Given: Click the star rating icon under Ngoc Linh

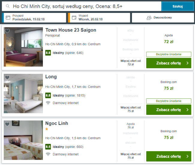Looking at the screenshot, I should tap(47, 129).
